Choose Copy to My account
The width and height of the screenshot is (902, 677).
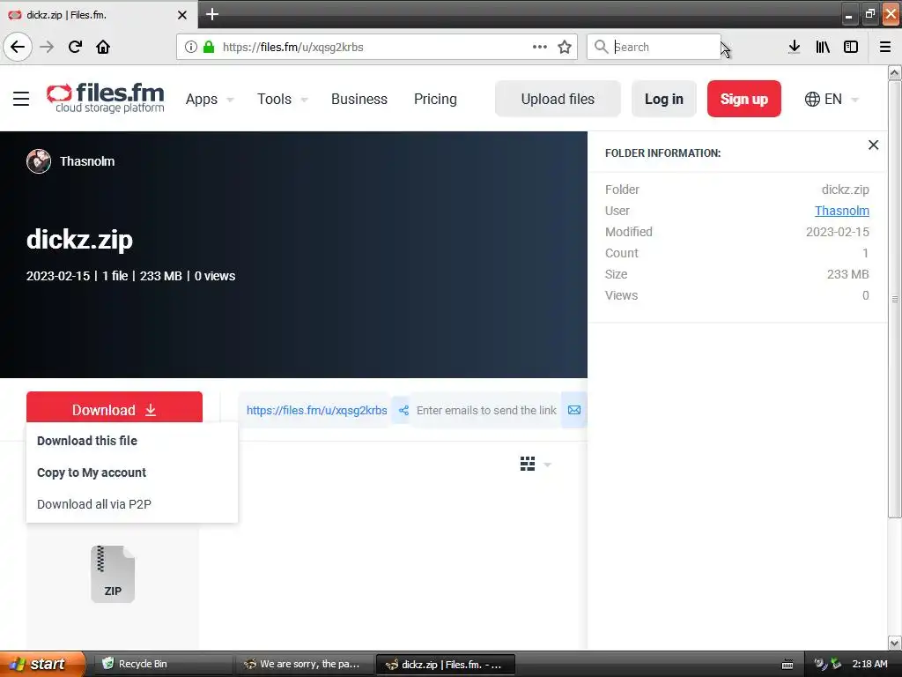tap(92, 472)
